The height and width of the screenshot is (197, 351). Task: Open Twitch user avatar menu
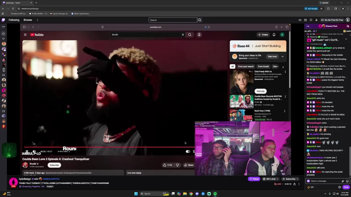point(348,20)
